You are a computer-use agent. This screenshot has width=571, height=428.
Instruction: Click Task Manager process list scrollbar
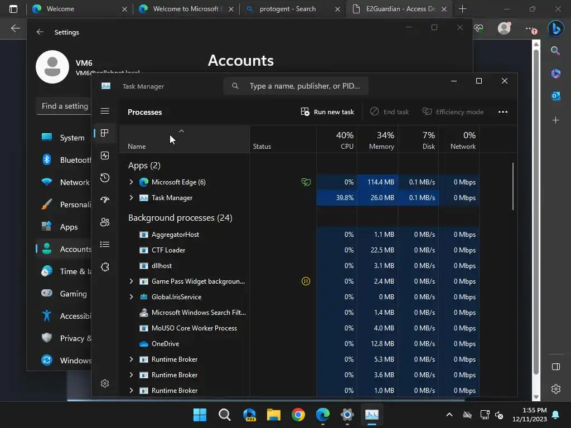[x=513, y=186]
